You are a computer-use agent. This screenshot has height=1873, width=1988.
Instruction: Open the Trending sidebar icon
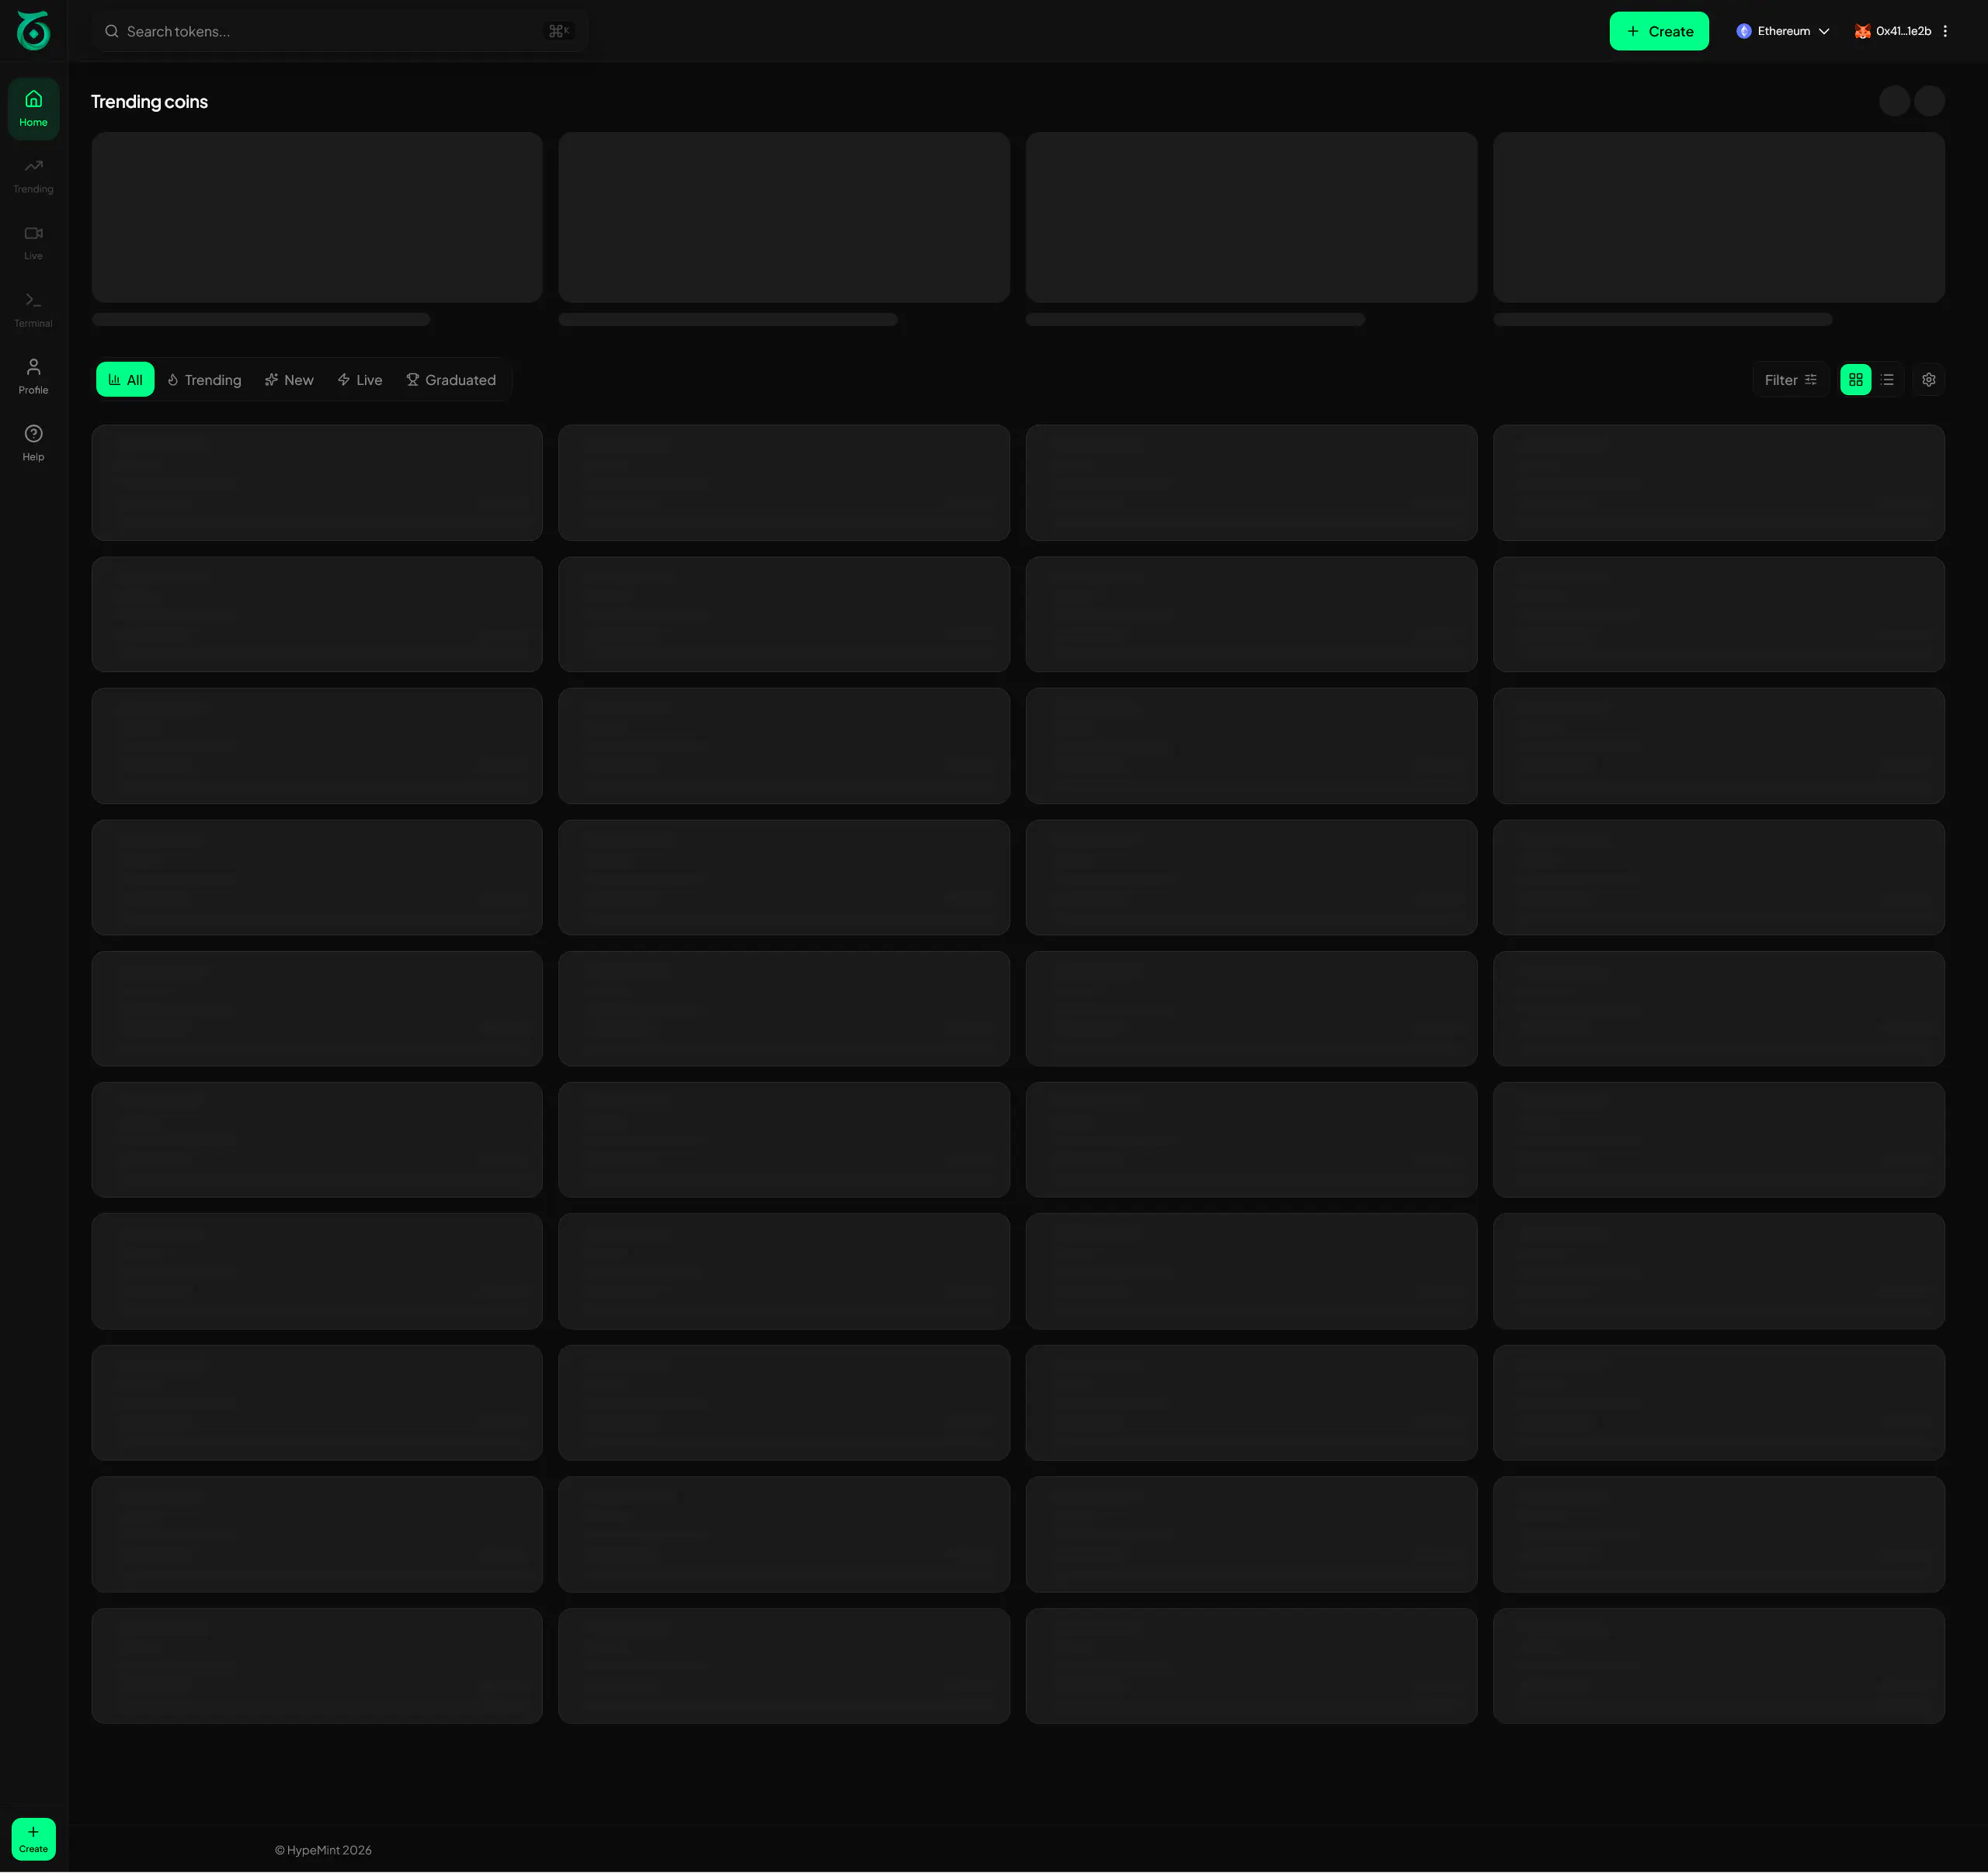coord(33,175)
